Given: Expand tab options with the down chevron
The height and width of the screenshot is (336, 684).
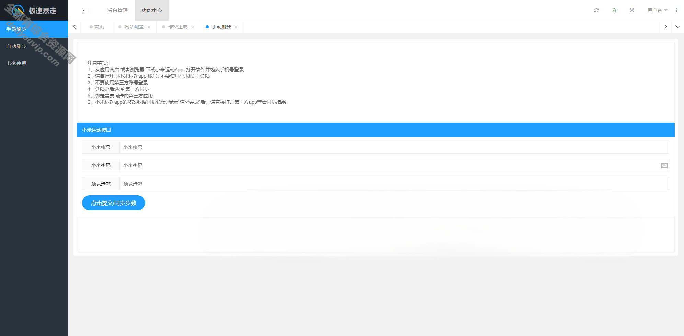Looking at the screenshot, I should point(678,27).
